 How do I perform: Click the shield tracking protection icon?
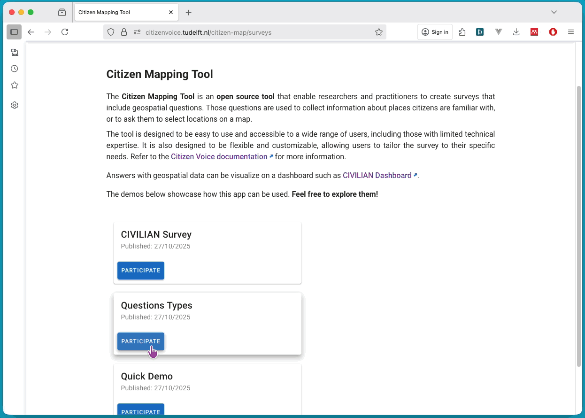click(x=110, y=32)
